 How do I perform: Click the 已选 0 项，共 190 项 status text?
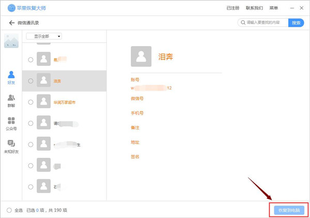pyautogui.click(x=47, y=210)
